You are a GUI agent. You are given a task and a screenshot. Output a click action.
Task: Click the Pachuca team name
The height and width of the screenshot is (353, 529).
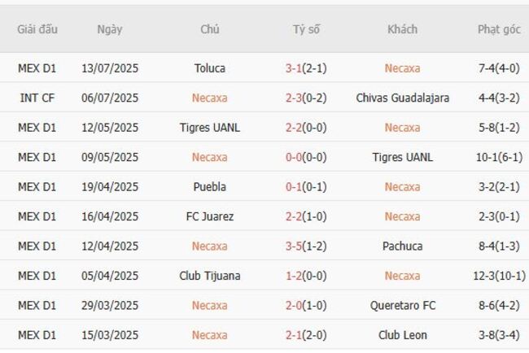coord(402,246)
